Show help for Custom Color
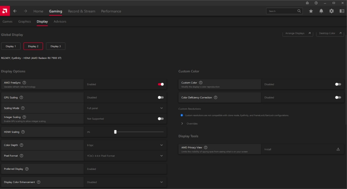347x189 pixels. [201, 83]
